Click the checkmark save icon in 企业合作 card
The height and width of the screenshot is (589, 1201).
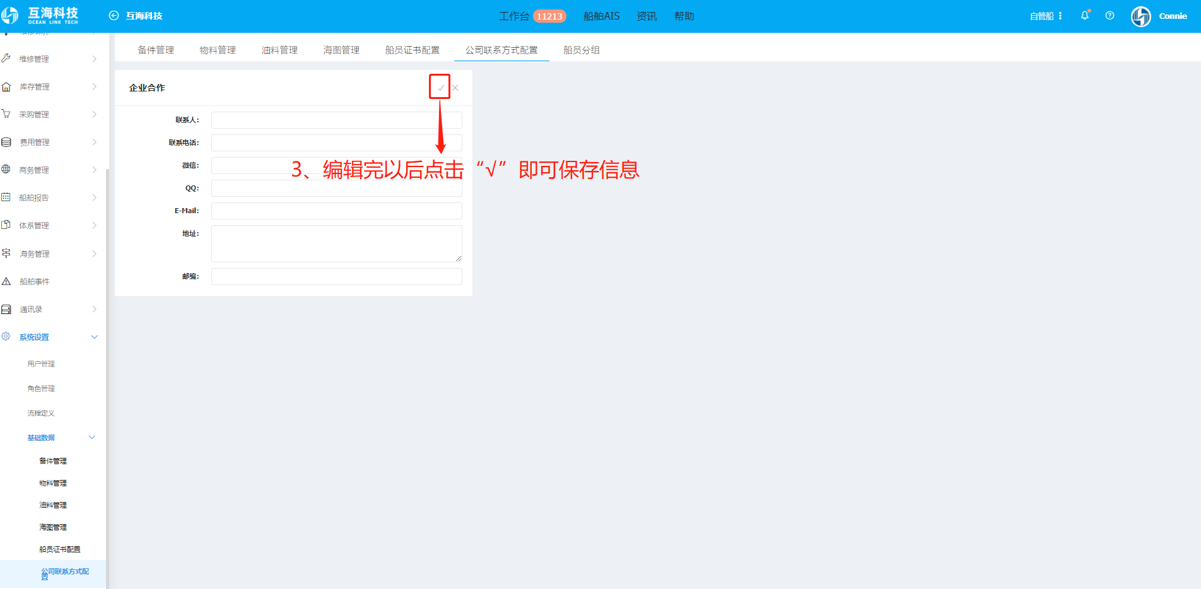pos(440,88)
